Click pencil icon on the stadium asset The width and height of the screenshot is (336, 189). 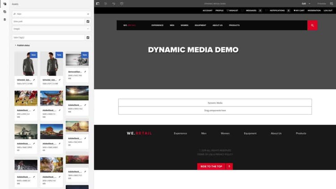click(85, 105)
